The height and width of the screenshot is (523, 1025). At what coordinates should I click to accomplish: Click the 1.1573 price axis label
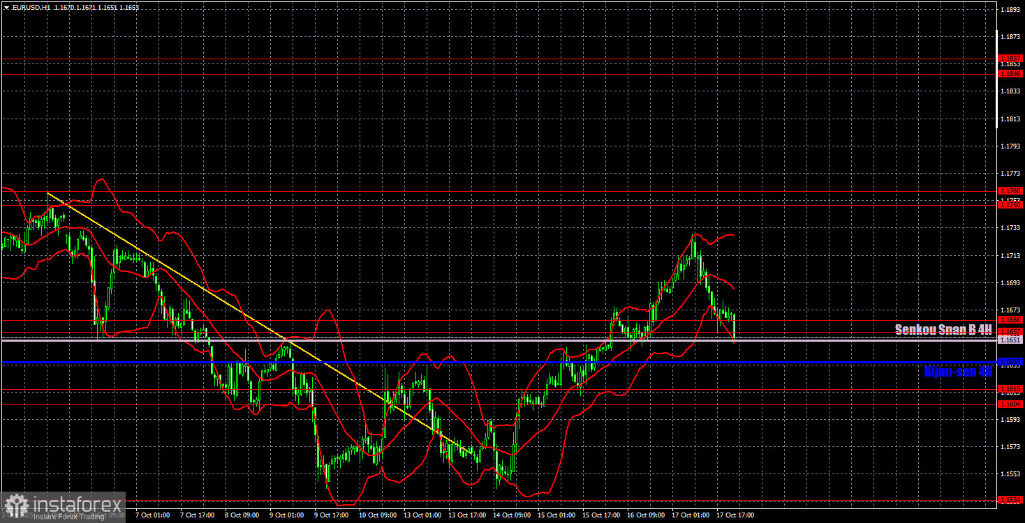[1010, 446]
